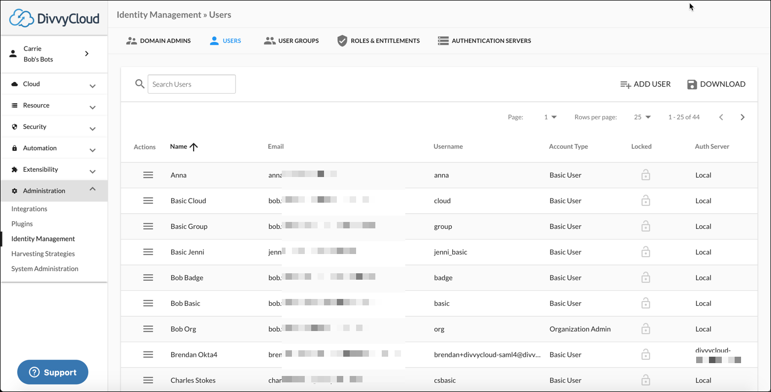This screenshot has width=771, height=392.
Task: Click the Download button
Action: click(x=716, y=84)
